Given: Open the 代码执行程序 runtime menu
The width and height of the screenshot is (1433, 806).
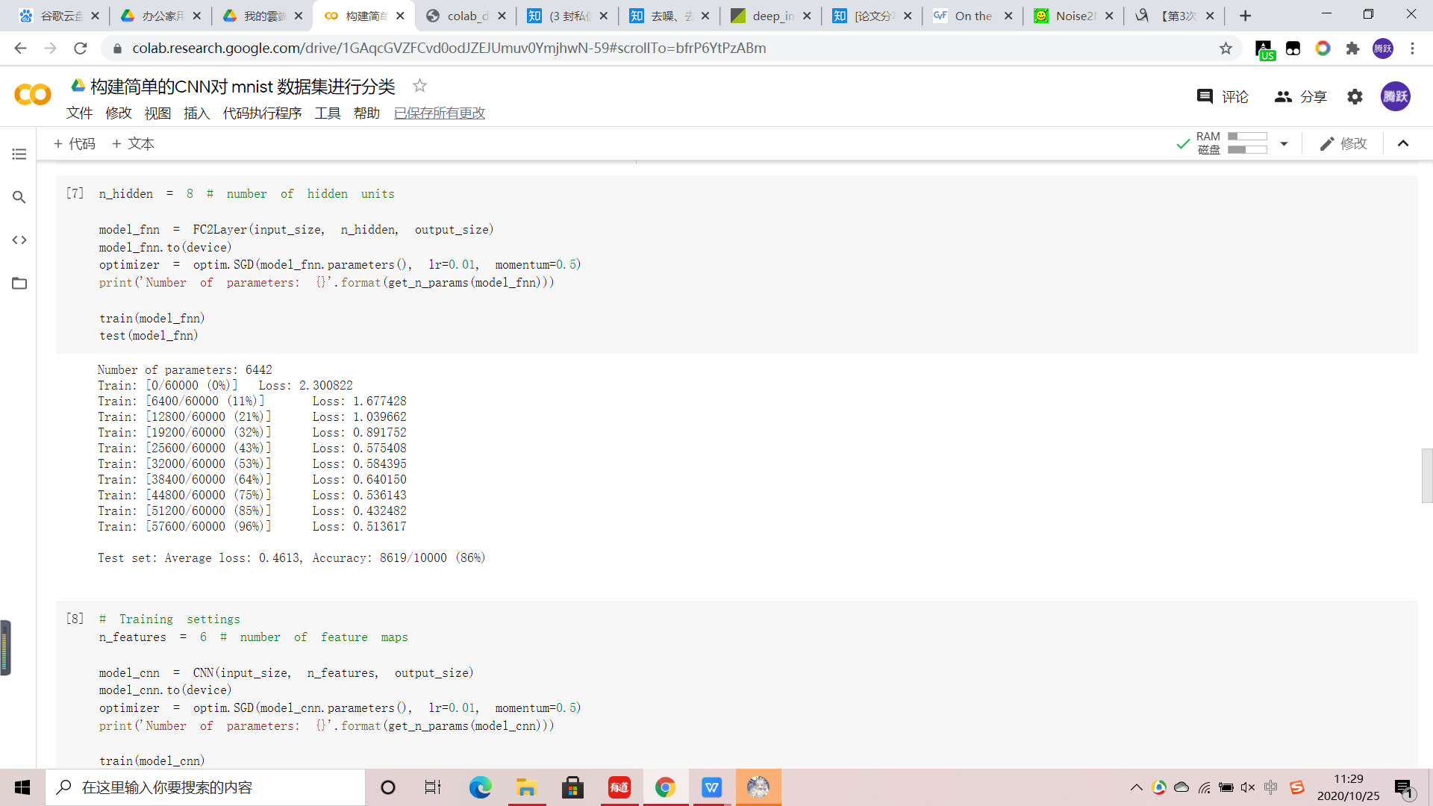Looking at the screenshot, I should tap(262, 113).
